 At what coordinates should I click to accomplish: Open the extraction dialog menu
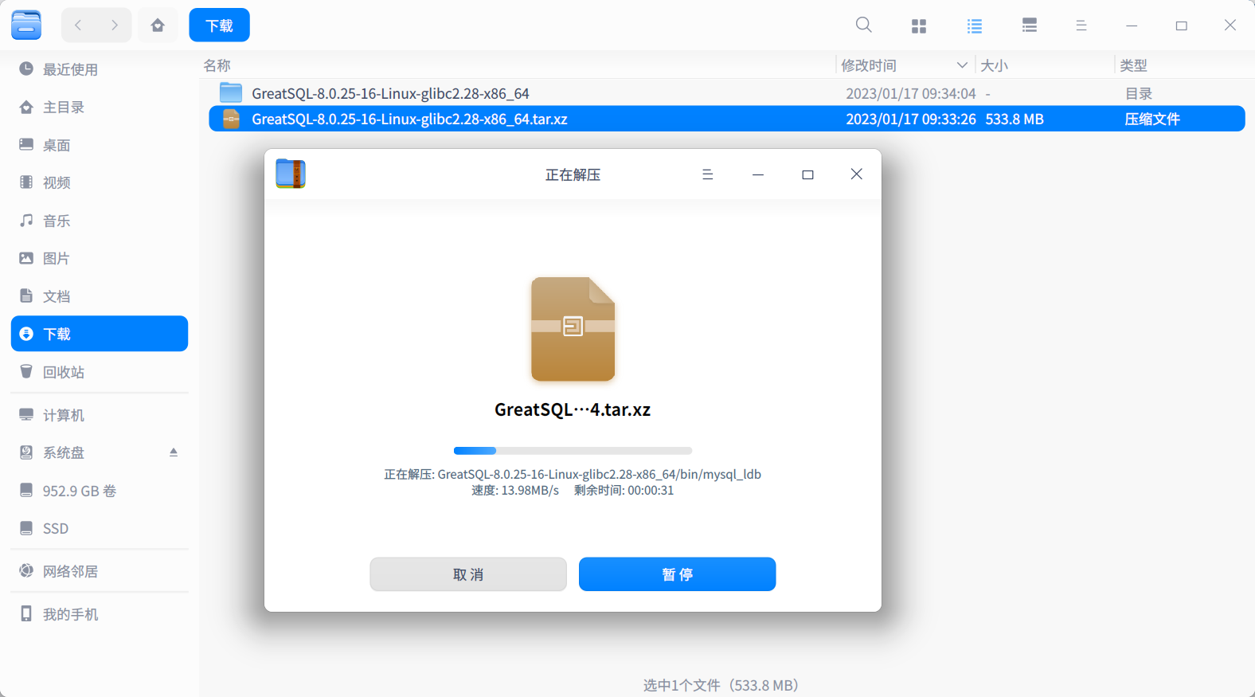click(707, 174)
